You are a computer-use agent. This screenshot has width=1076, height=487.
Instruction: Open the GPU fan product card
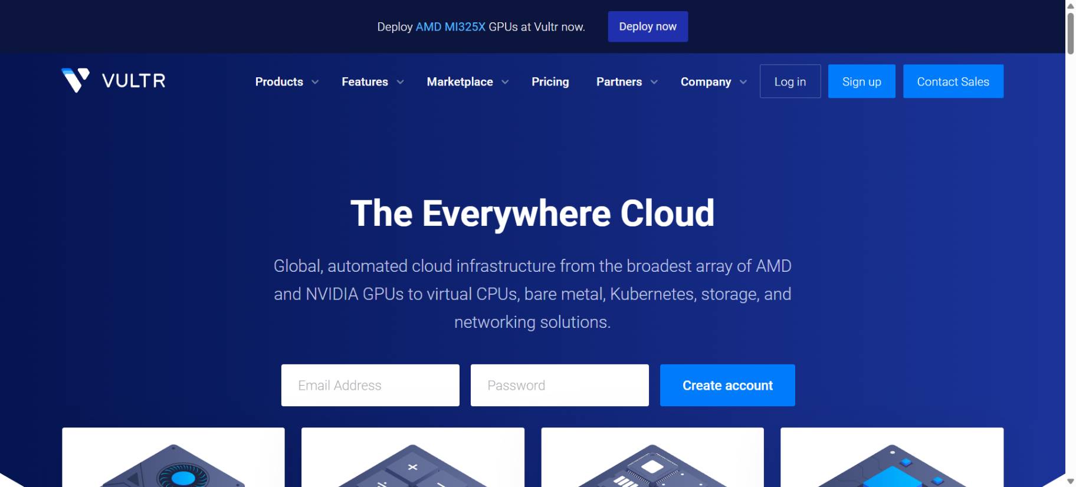pos(173,457)
